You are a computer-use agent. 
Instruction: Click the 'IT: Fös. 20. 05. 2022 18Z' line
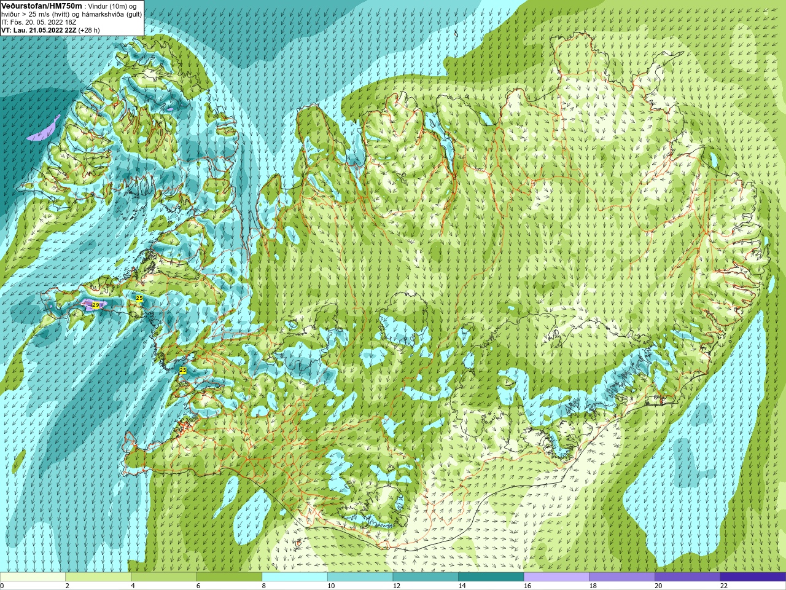click(39, 22)
